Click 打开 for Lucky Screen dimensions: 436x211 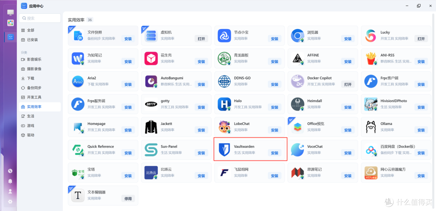click(x=421, y=39)
